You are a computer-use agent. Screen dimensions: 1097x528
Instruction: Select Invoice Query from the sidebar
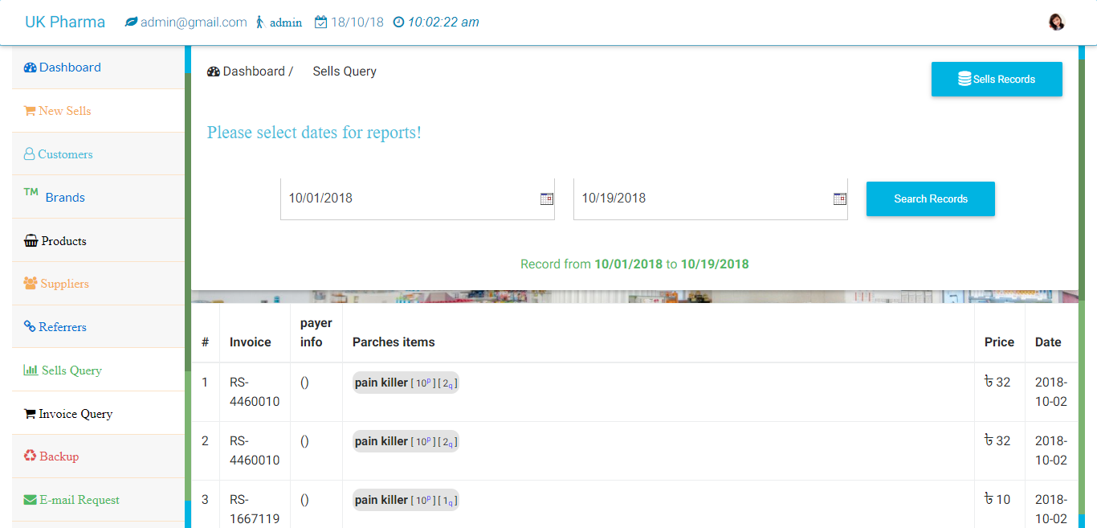coord(74,413)
